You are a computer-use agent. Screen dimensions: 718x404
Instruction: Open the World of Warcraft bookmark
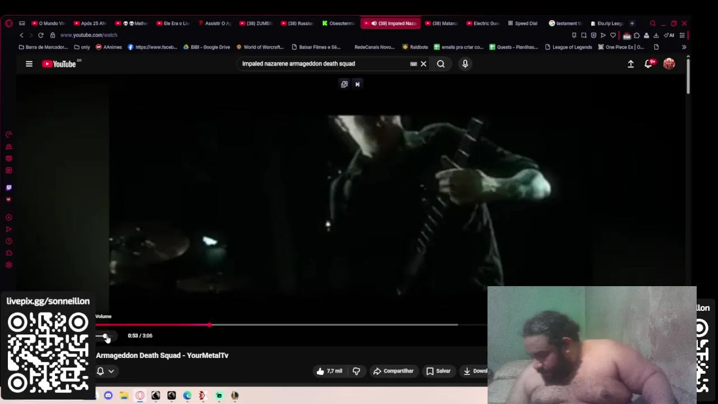coord(260,47)
